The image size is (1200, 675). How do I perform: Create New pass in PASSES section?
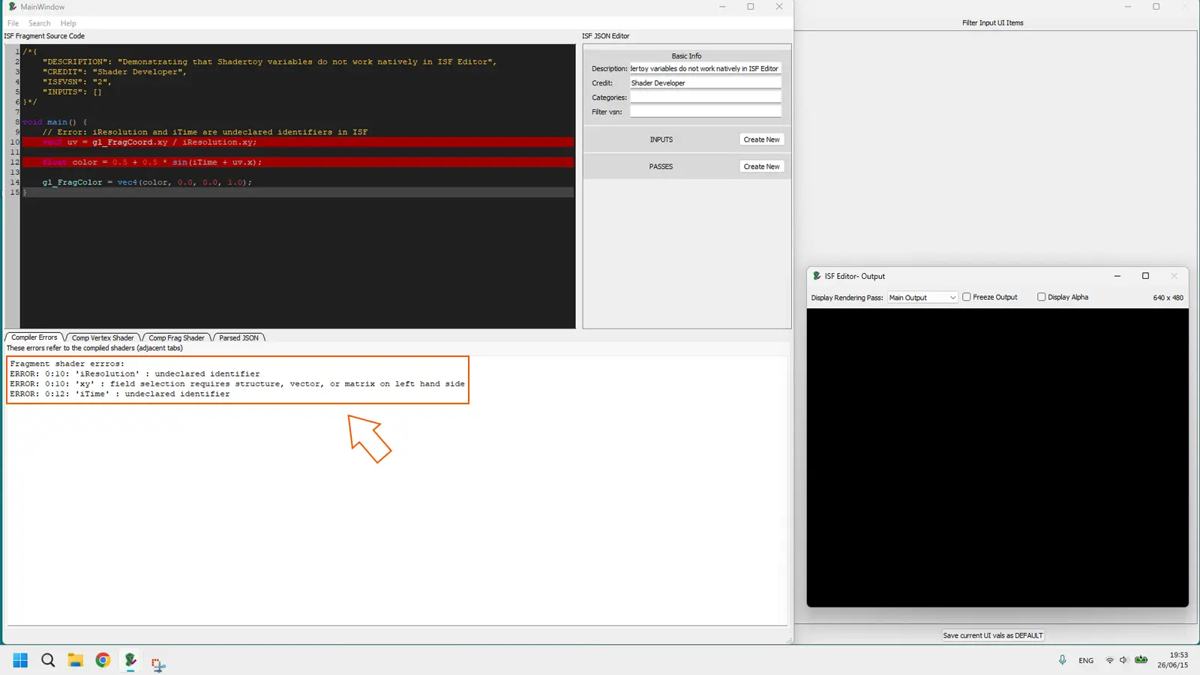coord(761,166)
